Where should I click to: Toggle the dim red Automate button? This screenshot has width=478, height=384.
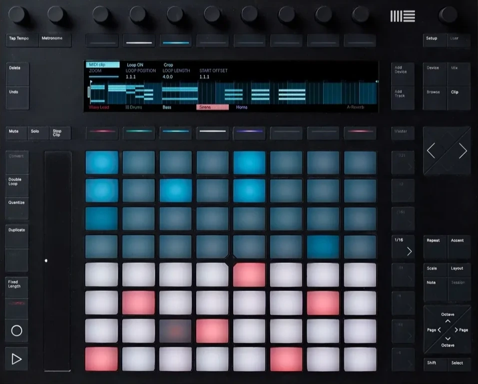click(x=16, y=308)
